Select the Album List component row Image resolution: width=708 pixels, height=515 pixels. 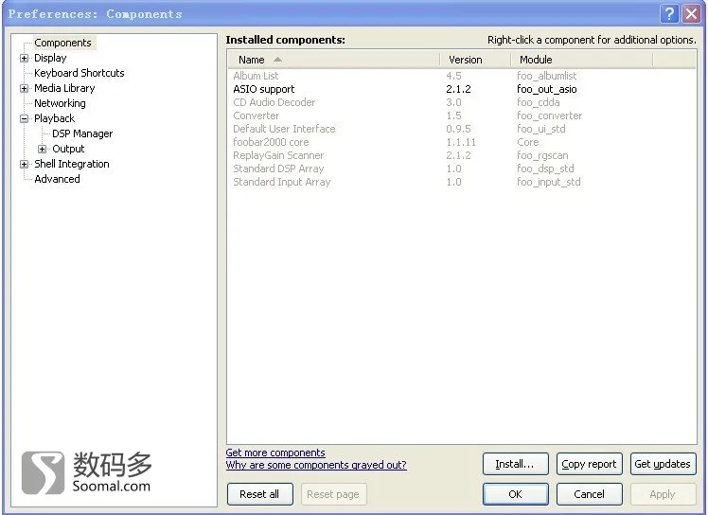pos(462,76)
